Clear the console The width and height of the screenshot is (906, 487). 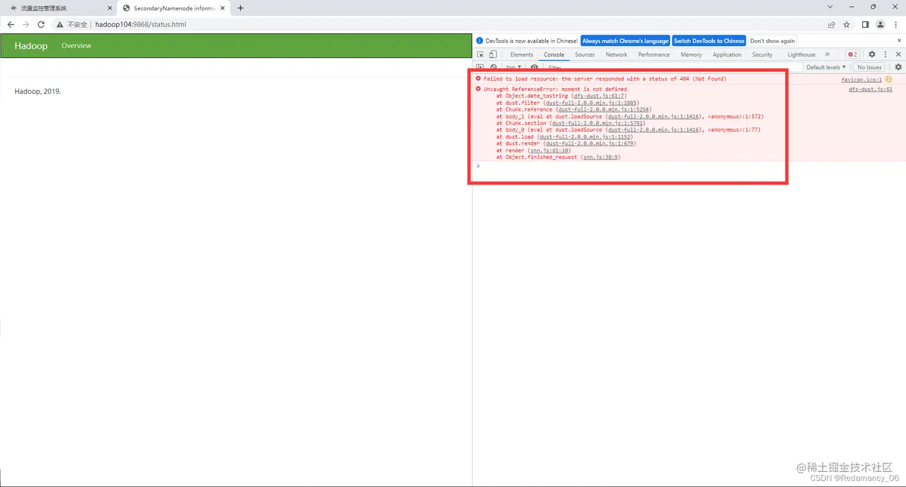[493, 67]
